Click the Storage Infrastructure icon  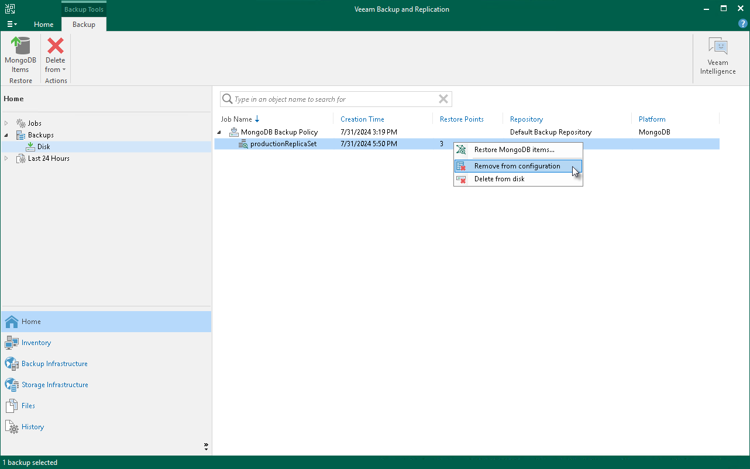(x=12, y=385)
